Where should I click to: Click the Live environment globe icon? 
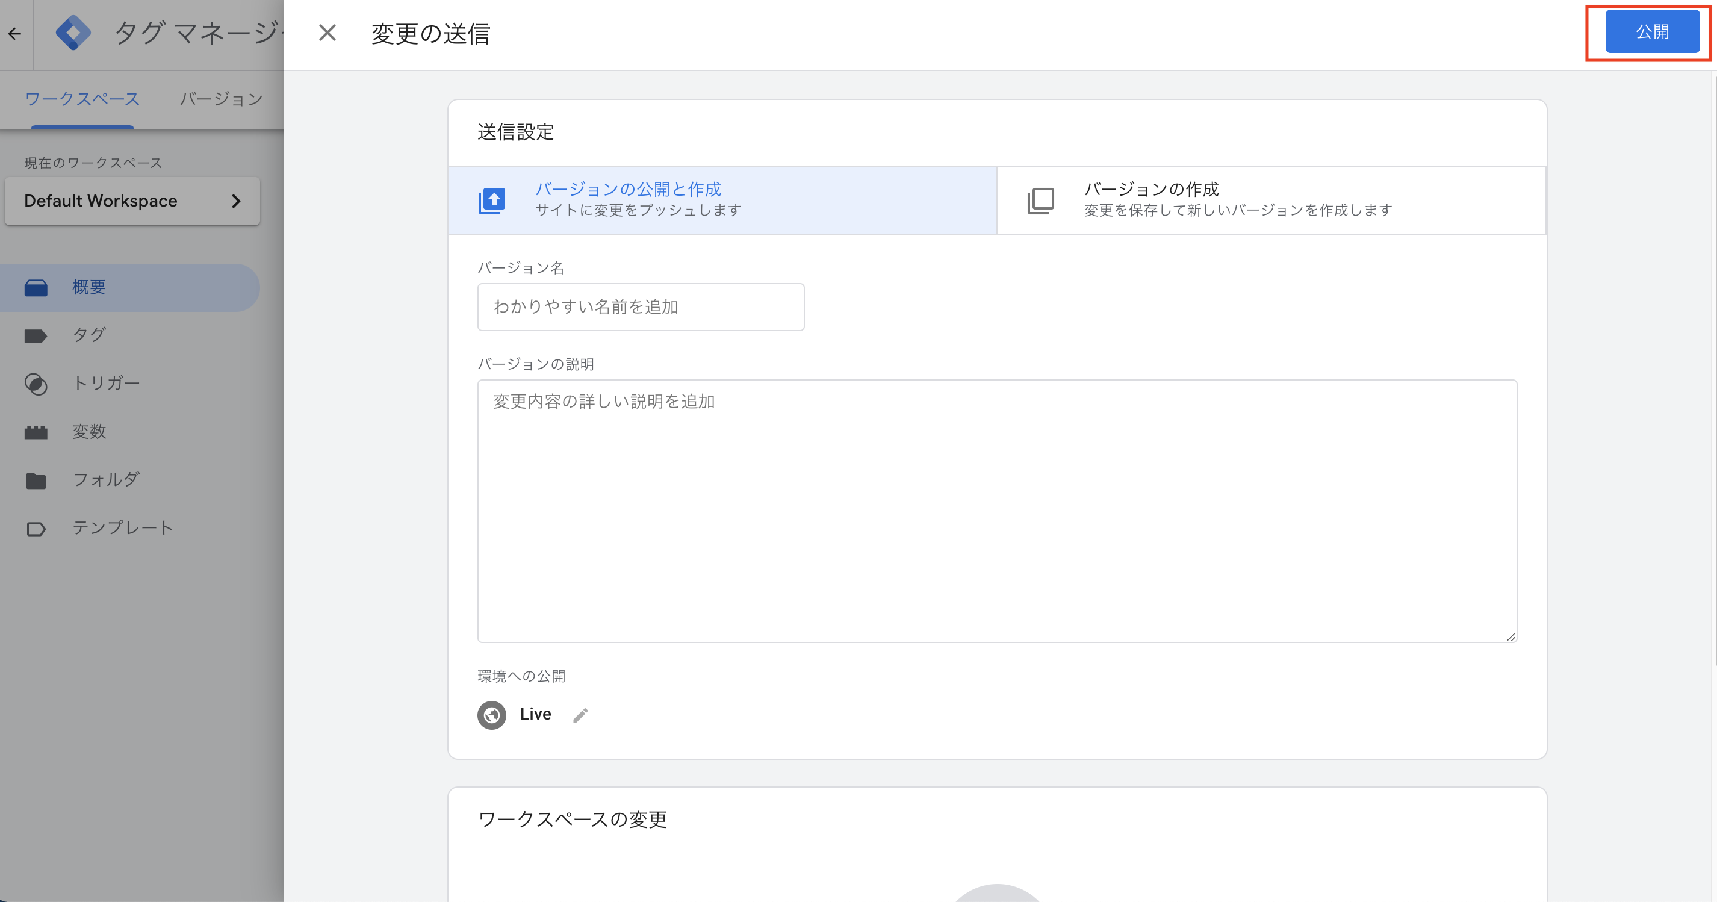tap(492, 715)
